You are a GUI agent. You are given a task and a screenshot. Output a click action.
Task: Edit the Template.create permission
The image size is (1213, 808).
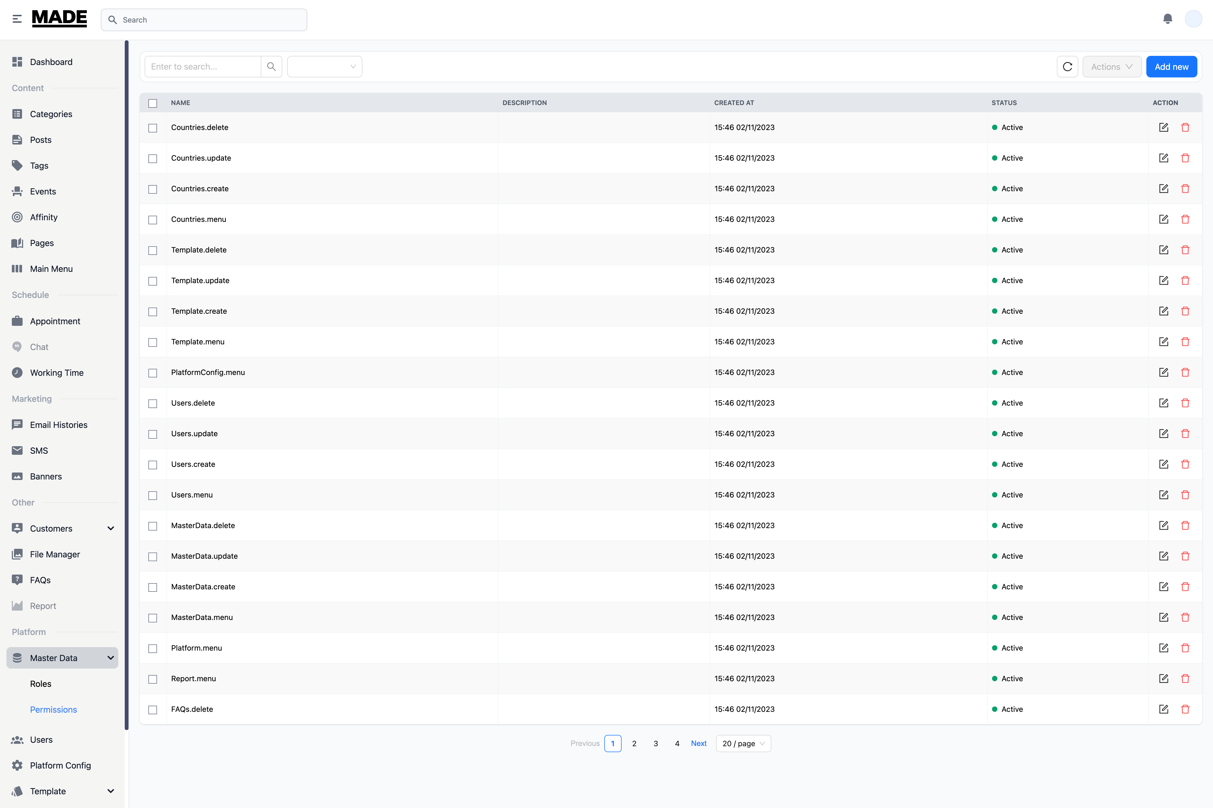point(1164,311)
